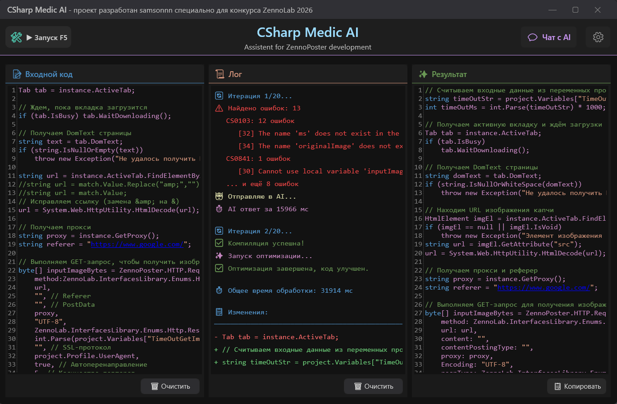Image resolution: width=617 pixels, height=404 pixels.
Task: Open the Чат с AI chat panel
Action: click(549, 37)
